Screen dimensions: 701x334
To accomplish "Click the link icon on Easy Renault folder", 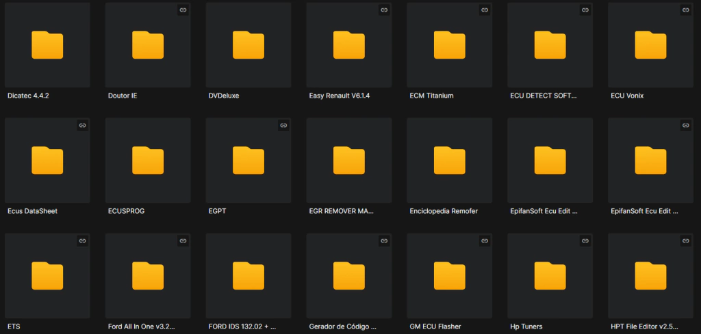I will point(384,10).
